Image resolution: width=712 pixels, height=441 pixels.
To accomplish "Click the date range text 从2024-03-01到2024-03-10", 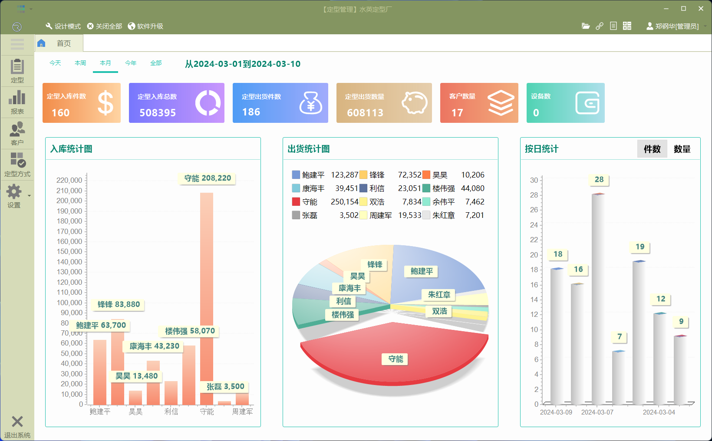I will pyautogui.click(x=243, y=64).
